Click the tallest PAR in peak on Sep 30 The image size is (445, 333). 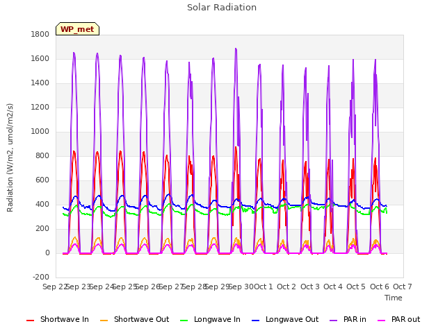click(236, 49)
